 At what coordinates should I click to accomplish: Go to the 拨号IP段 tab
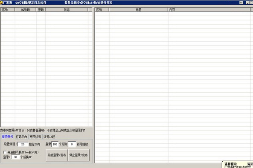49,137
